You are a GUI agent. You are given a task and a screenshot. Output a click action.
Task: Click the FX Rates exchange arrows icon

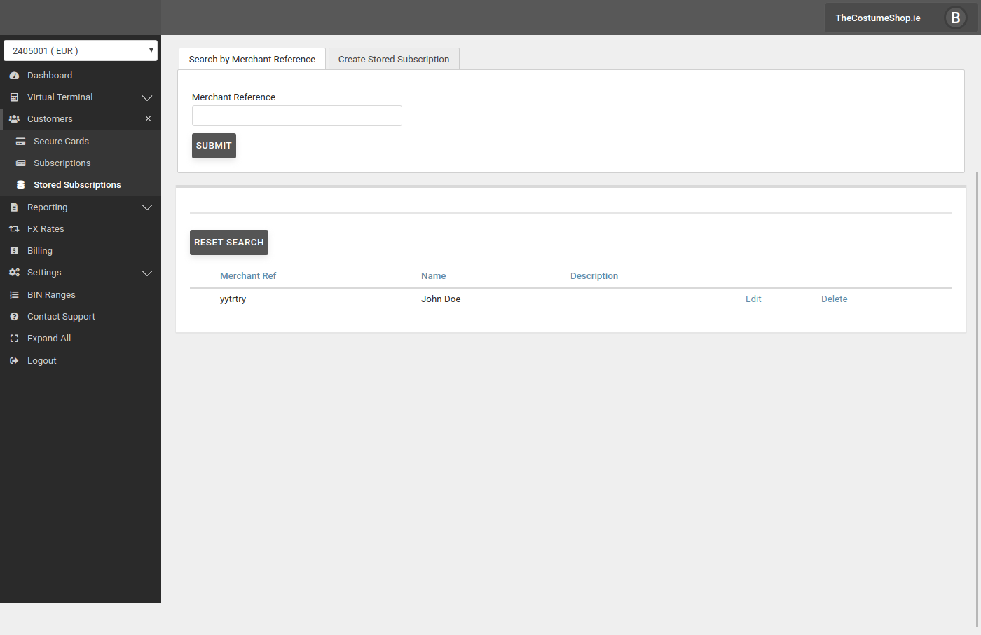14,229
